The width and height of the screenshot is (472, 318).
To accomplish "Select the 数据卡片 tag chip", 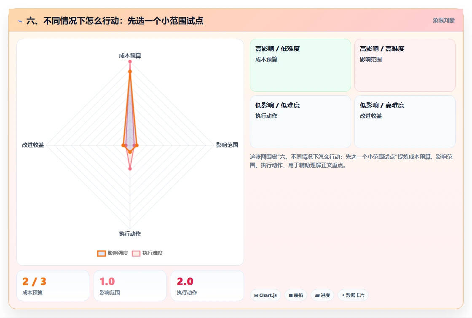I will 353,295.
